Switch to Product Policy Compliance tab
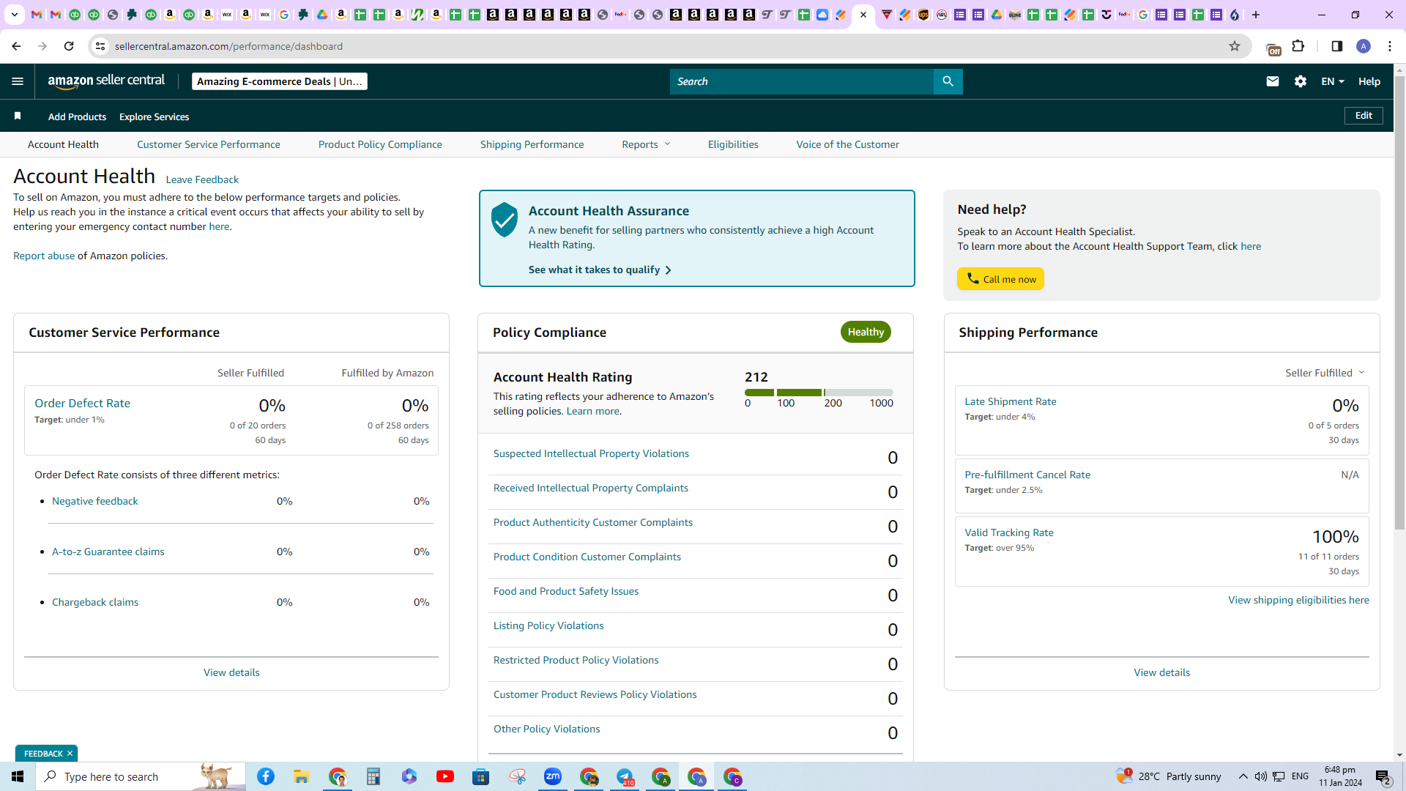 tap(380, 144)
